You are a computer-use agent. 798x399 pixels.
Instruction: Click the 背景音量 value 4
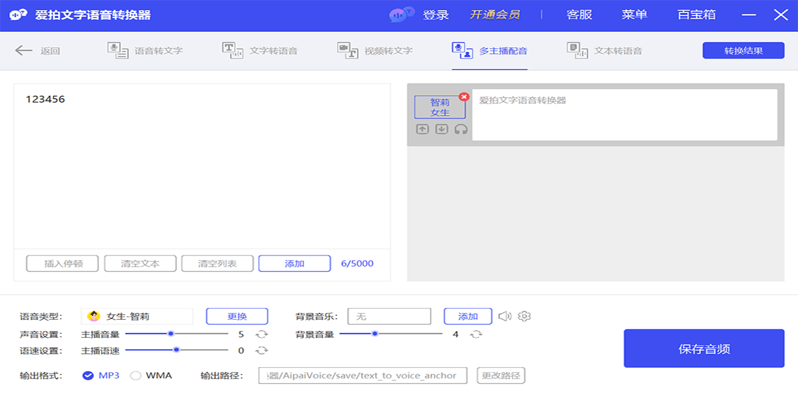coord(456,334)
